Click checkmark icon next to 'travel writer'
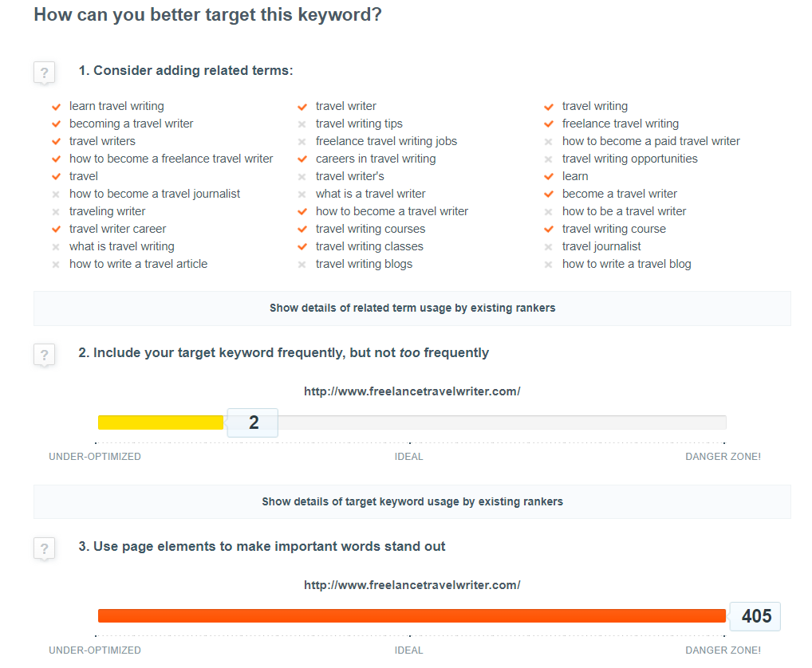812x668 pixels. [302, 107]
